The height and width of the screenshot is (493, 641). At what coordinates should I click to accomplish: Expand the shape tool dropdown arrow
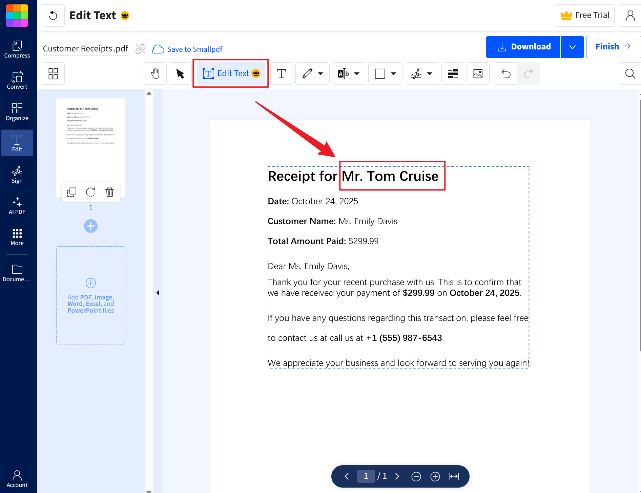[393, 73]
